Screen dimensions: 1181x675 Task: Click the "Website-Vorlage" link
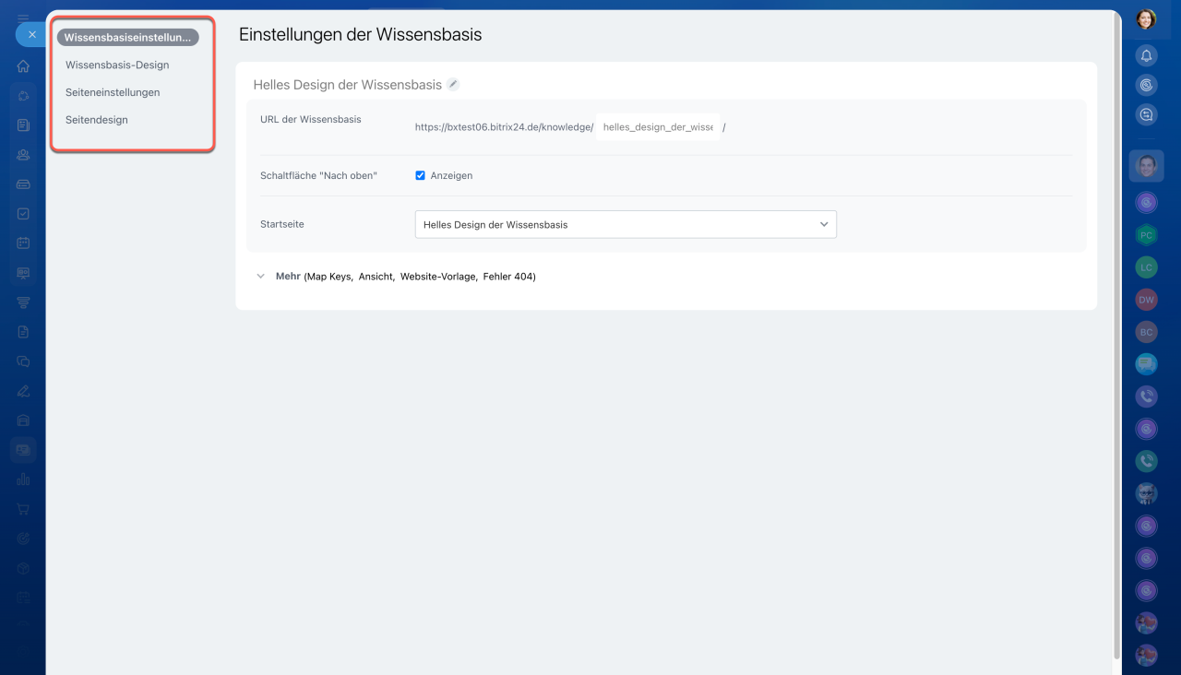click(439, 277)
